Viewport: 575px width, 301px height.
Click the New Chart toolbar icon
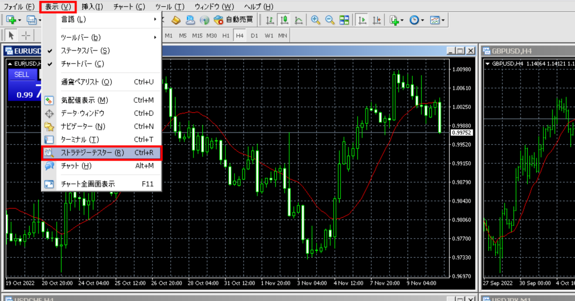[11, 20]
